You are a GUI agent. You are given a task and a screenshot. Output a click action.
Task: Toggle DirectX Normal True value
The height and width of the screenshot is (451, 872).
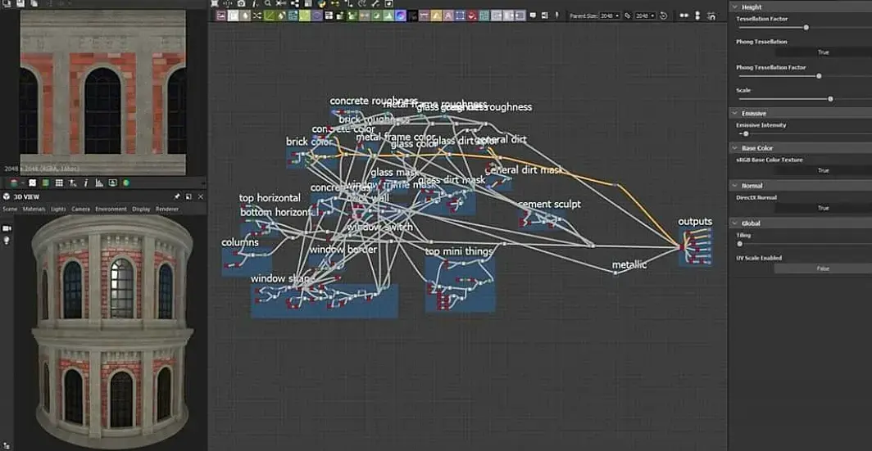tap(824, 208)
